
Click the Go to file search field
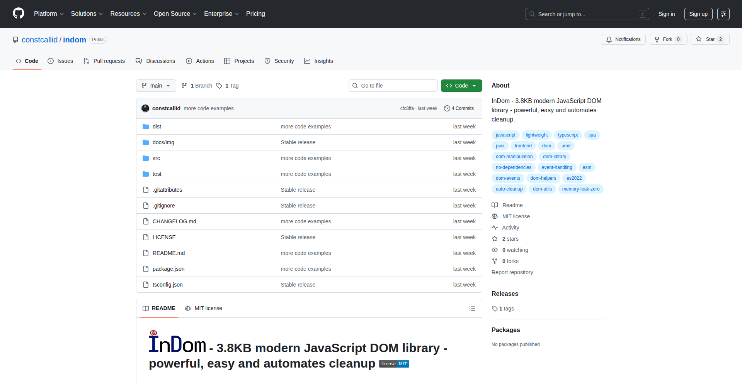393,86
